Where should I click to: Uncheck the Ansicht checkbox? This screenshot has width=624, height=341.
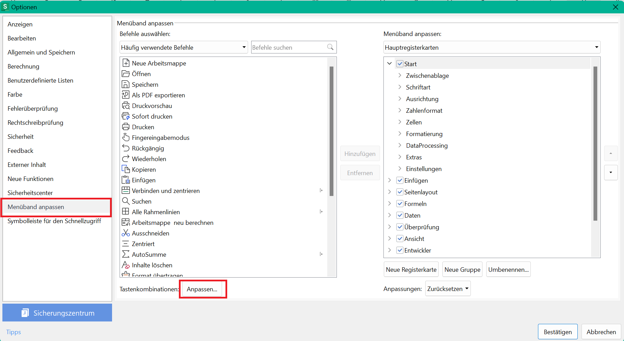[x=400, y=239]
